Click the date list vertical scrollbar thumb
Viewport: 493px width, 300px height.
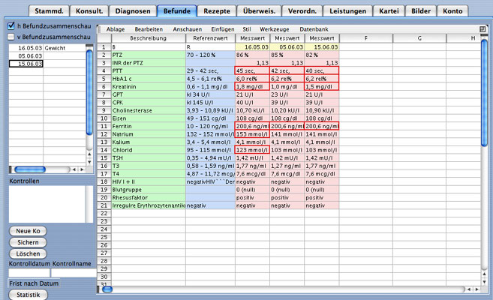point(89,92)
